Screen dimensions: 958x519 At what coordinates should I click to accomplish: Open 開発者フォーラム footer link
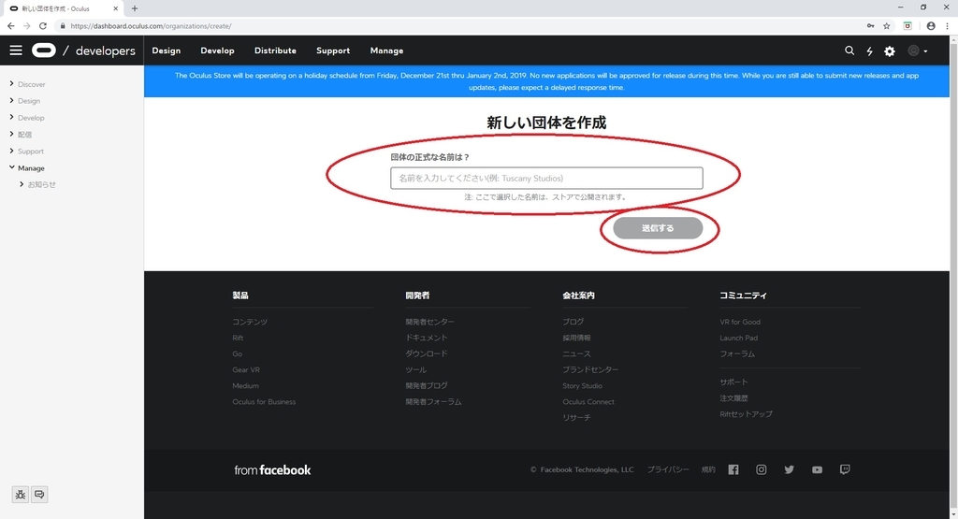coord(434,402)
